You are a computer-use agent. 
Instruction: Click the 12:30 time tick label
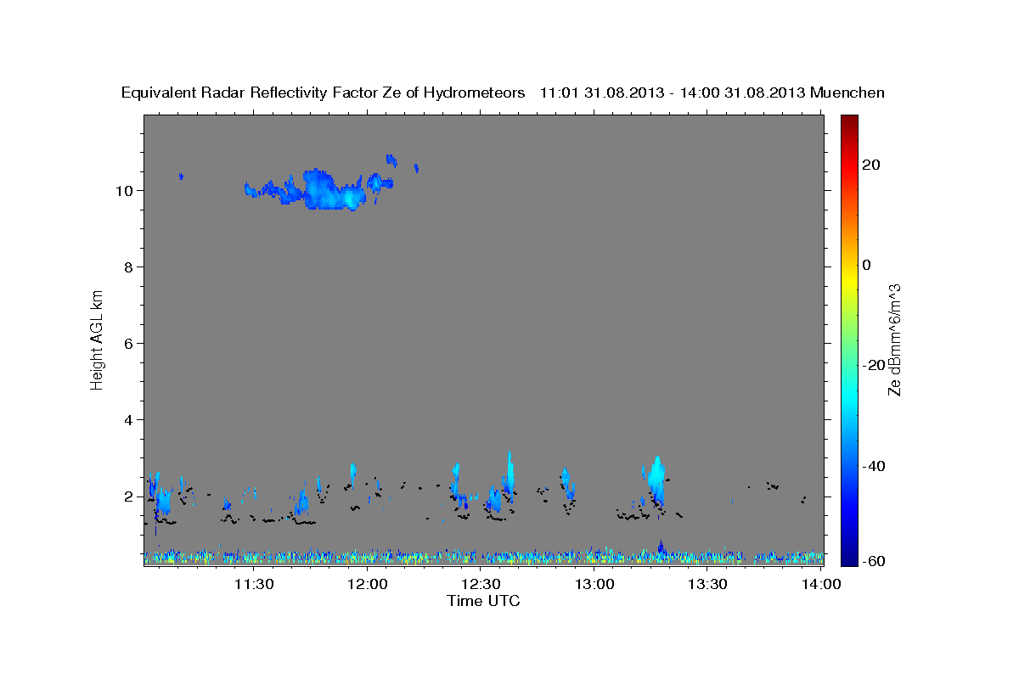point(481,584)
